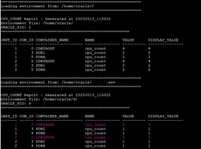Click PDBA container name for instance 2

click(x=41, y=70)
